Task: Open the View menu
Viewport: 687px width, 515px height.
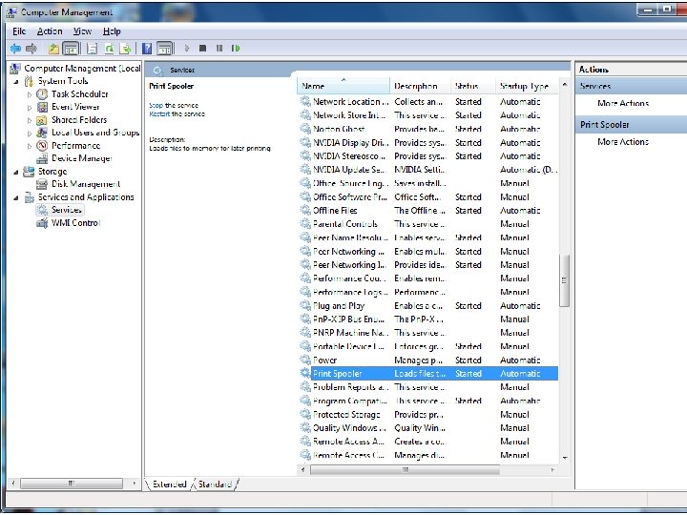Action: (x=82, y=31)
